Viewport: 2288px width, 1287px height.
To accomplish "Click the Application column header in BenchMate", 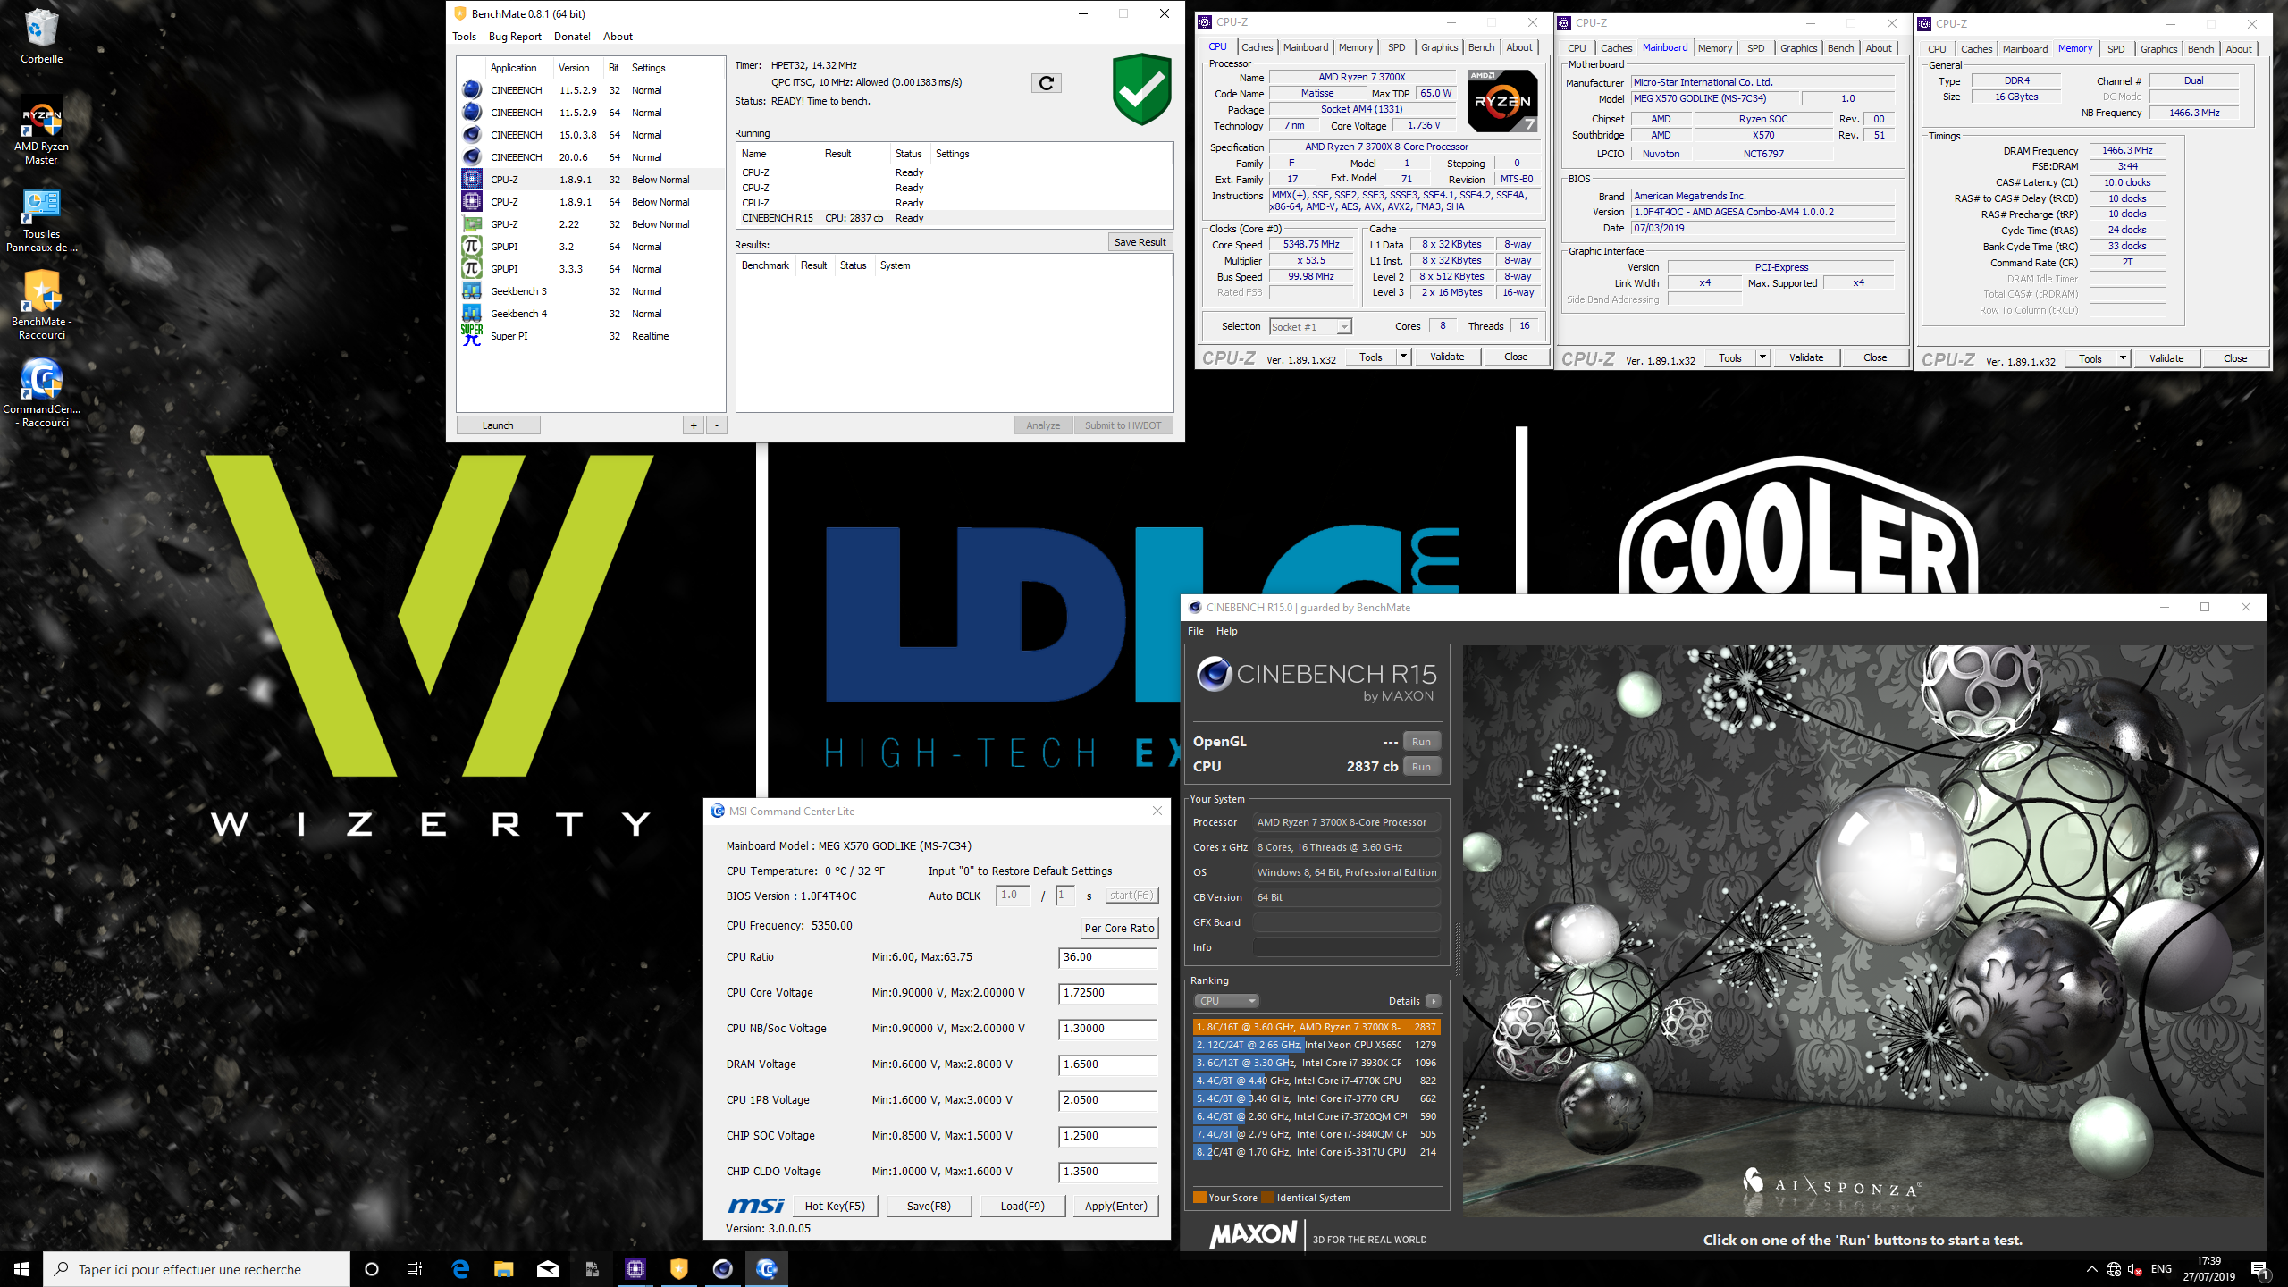I will click(x=514, y=68).
